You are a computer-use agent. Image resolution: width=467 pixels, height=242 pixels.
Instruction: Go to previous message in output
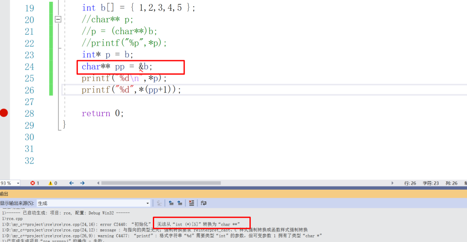click(171, 203)
